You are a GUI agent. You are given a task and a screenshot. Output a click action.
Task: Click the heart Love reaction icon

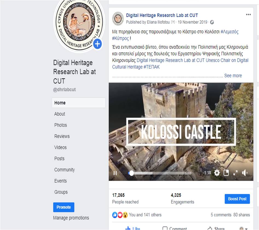click(x=120, y=215)
